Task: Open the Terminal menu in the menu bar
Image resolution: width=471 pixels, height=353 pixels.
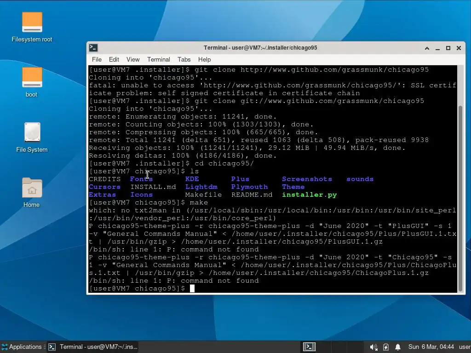Action: tap(159, 59)
